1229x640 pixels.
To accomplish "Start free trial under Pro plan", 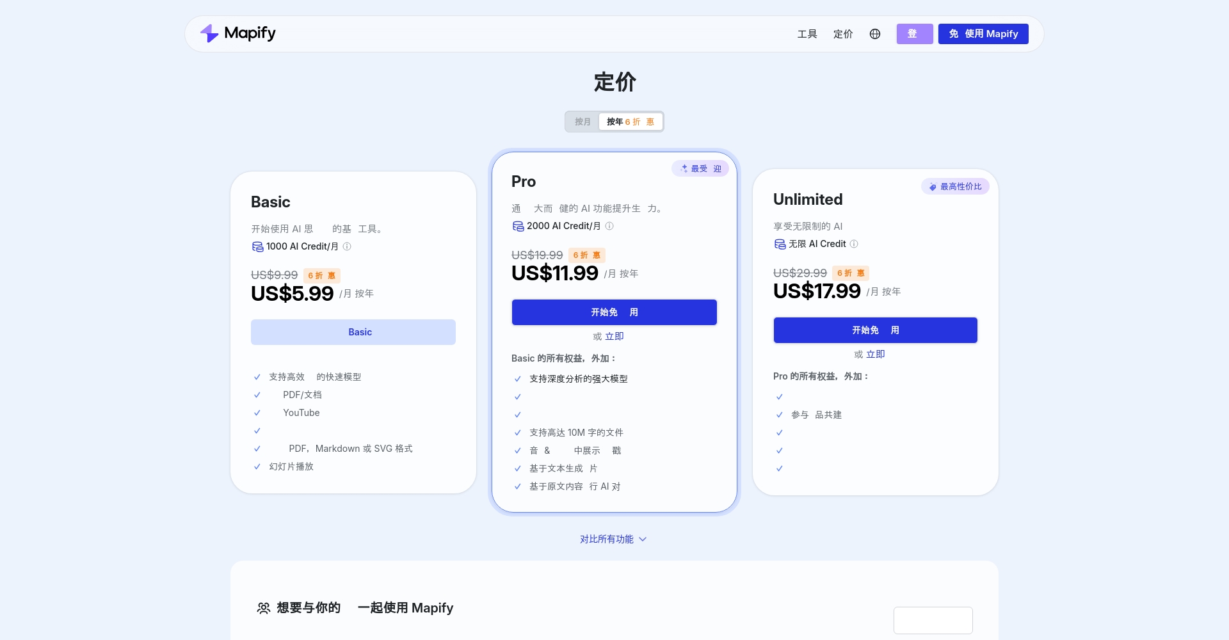I will click(x=614, y=312).
